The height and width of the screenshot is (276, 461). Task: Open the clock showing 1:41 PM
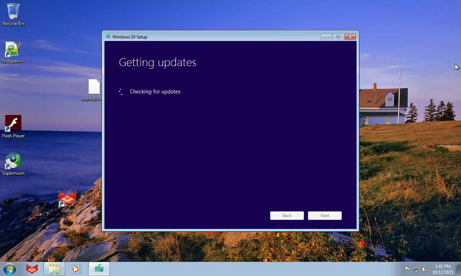[443, 269]
